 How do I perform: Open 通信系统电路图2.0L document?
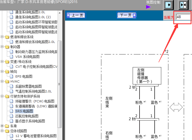(x=30, y=12)
